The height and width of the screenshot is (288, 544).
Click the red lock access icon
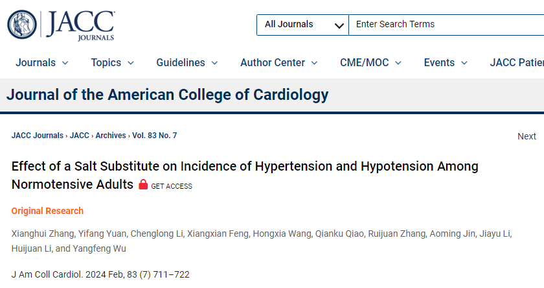[143, 184]
